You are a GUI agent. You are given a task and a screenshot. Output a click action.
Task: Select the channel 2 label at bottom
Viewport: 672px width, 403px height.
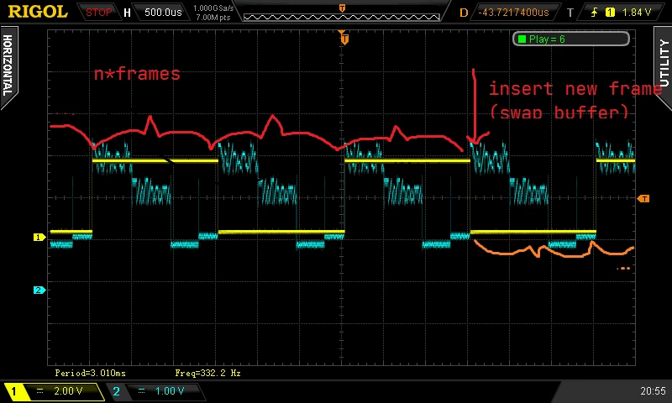coord(116,391)
